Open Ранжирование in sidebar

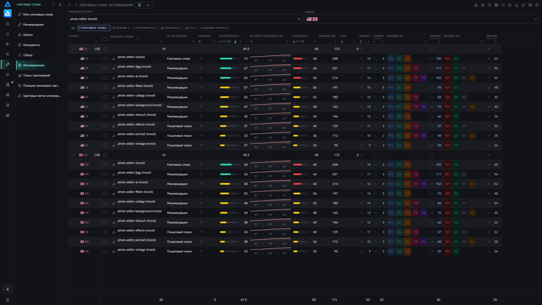(39, 24)
